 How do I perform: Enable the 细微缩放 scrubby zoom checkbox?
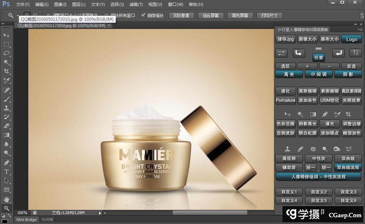pyautogui.click(x=143, y=15)
